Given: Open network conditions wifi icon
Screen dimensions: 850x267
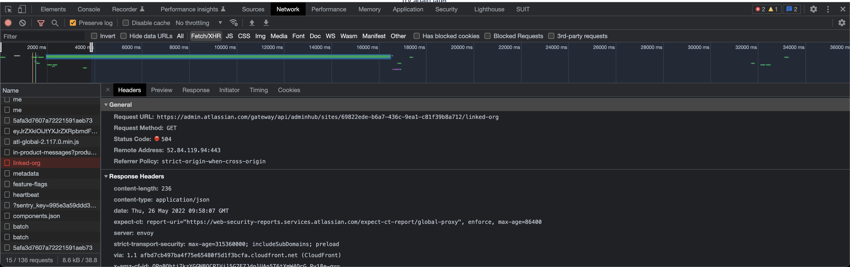Looking at the screenshot, I should tap(233, 23).
